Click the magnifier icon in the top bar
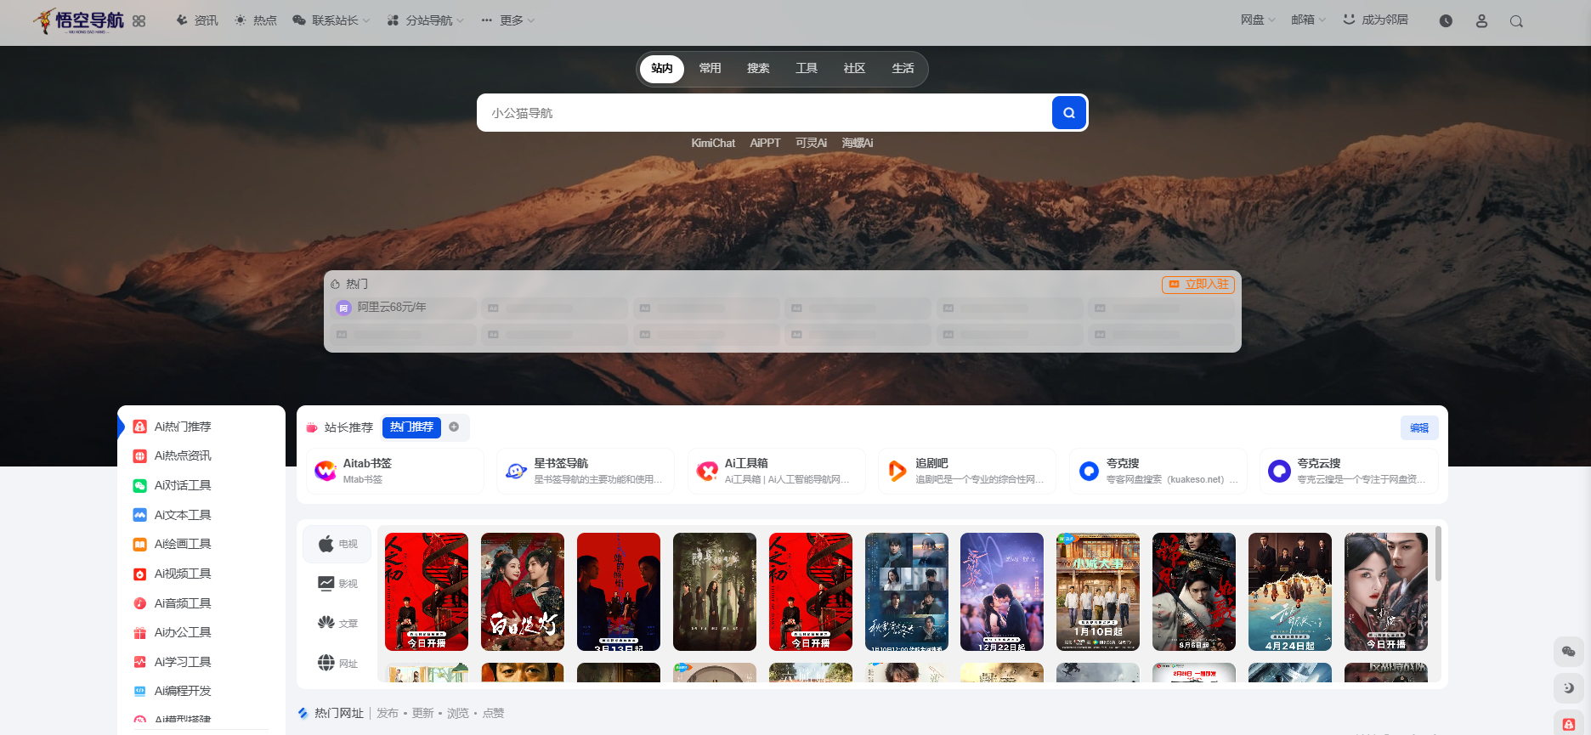The width and height of the screenshot is (1591, 735). point(1516,21)
